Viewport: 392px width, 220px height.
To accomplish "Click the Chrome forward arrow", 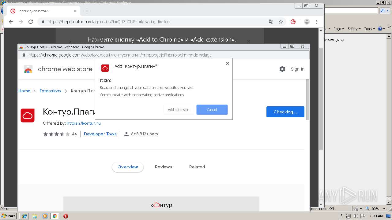I will point(21,22).
